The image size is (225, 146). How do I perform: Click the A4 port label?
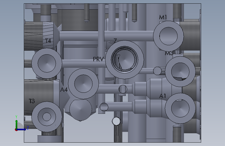64,90
